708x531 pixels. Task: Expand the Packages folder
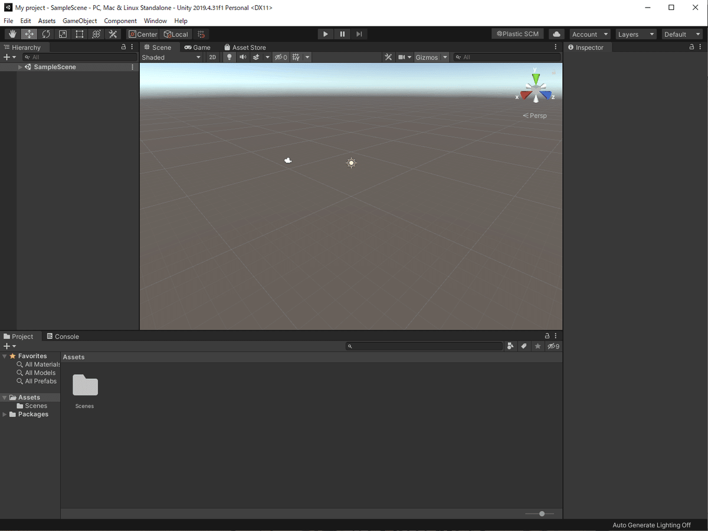click(x=5, y=414)
